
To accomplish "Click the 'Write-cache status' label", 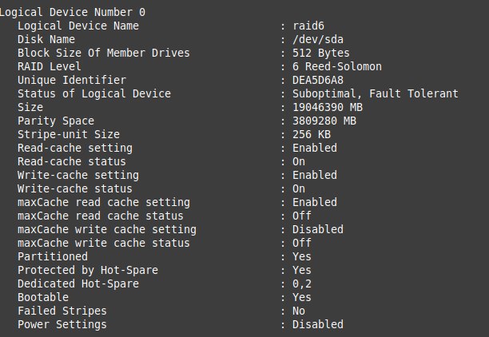I will tap(75, 189).
